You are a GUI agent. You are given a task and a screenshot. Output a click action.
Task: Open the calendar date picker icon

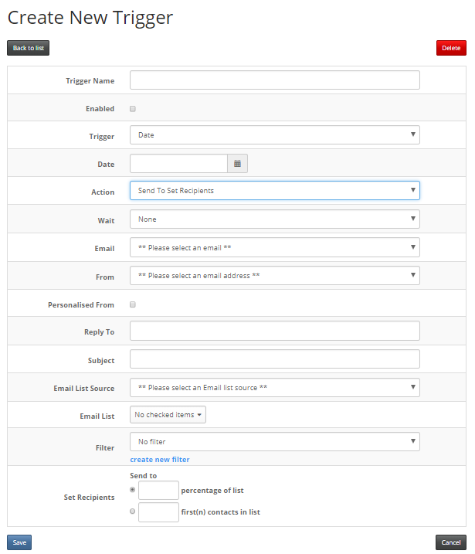point(237,164)
